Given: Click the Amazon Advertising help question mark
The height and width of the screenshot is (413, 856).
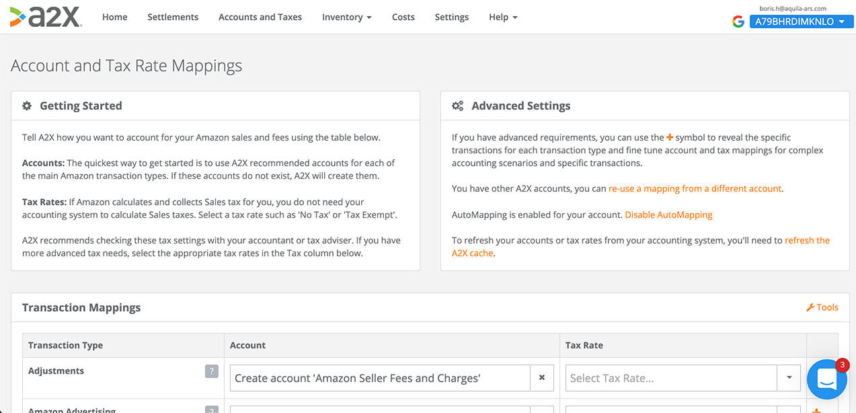Looking at the screenshot, I should click(212, 410).
